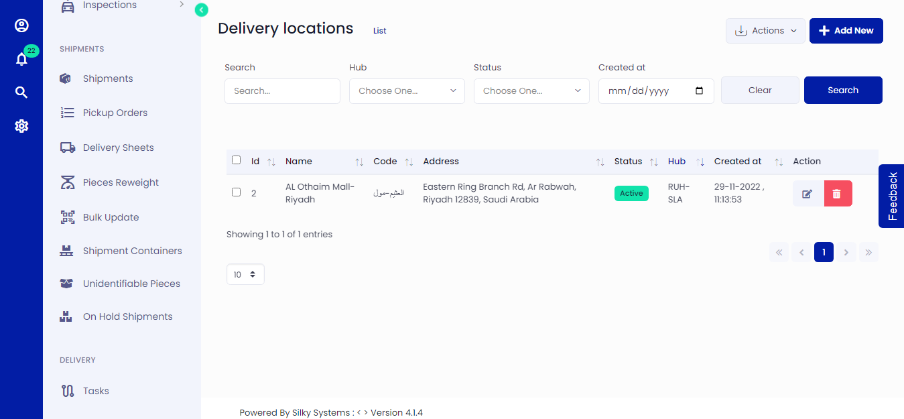Open the Status filter dropdown
This screenshot has height=419, width=904.
point(531,91)
